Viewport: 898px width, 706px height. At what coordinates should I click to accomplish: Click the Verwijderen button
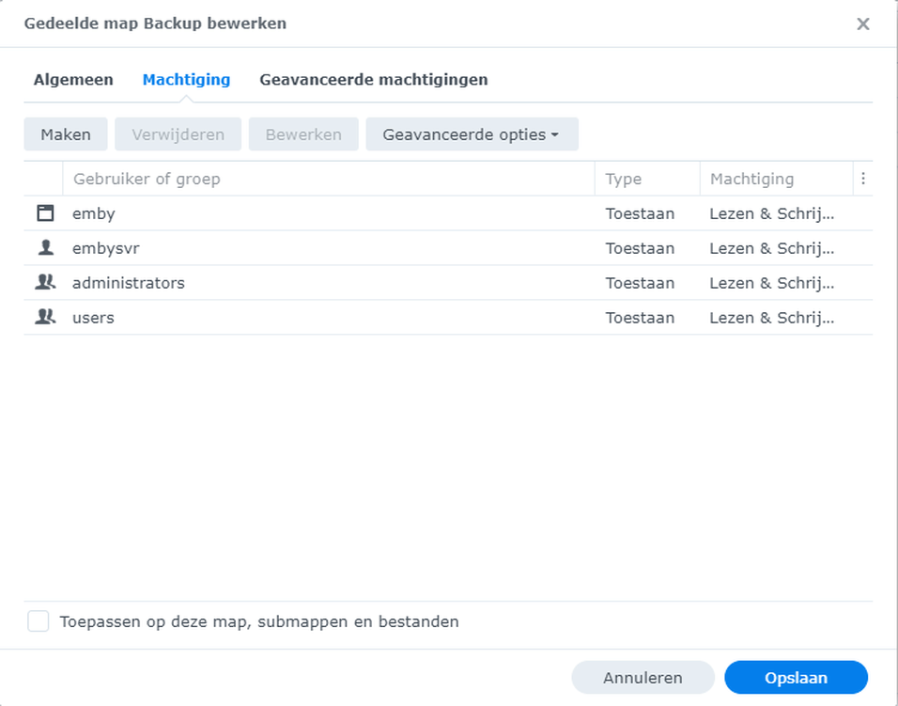click(178, 134)
